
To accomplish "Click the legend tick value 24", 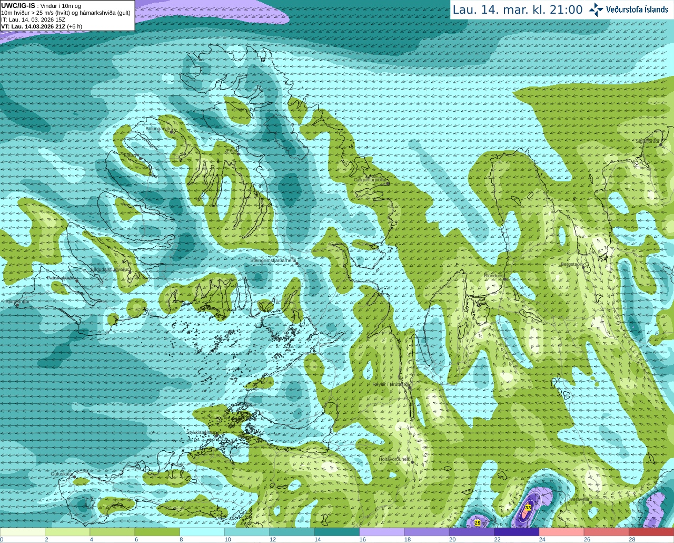I will (542, 539).
